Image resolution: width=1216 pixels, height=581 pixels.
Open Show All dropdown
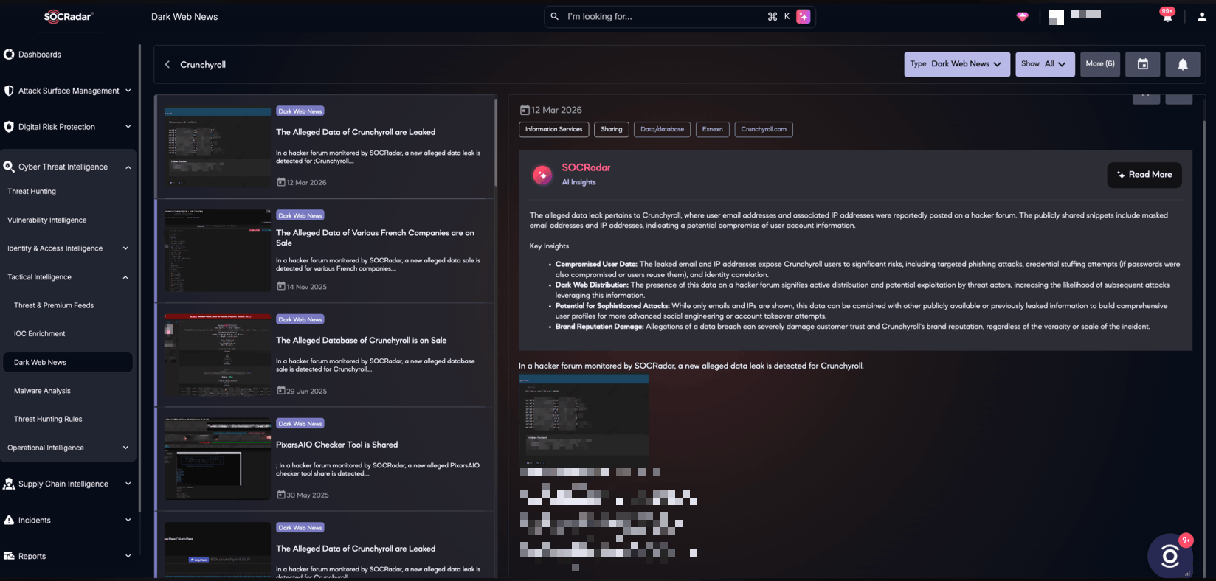1045,64
